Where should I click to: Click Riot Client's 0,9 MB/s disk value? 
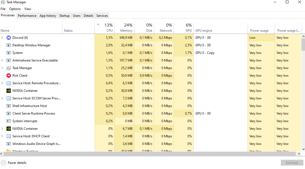click(146, 76)
